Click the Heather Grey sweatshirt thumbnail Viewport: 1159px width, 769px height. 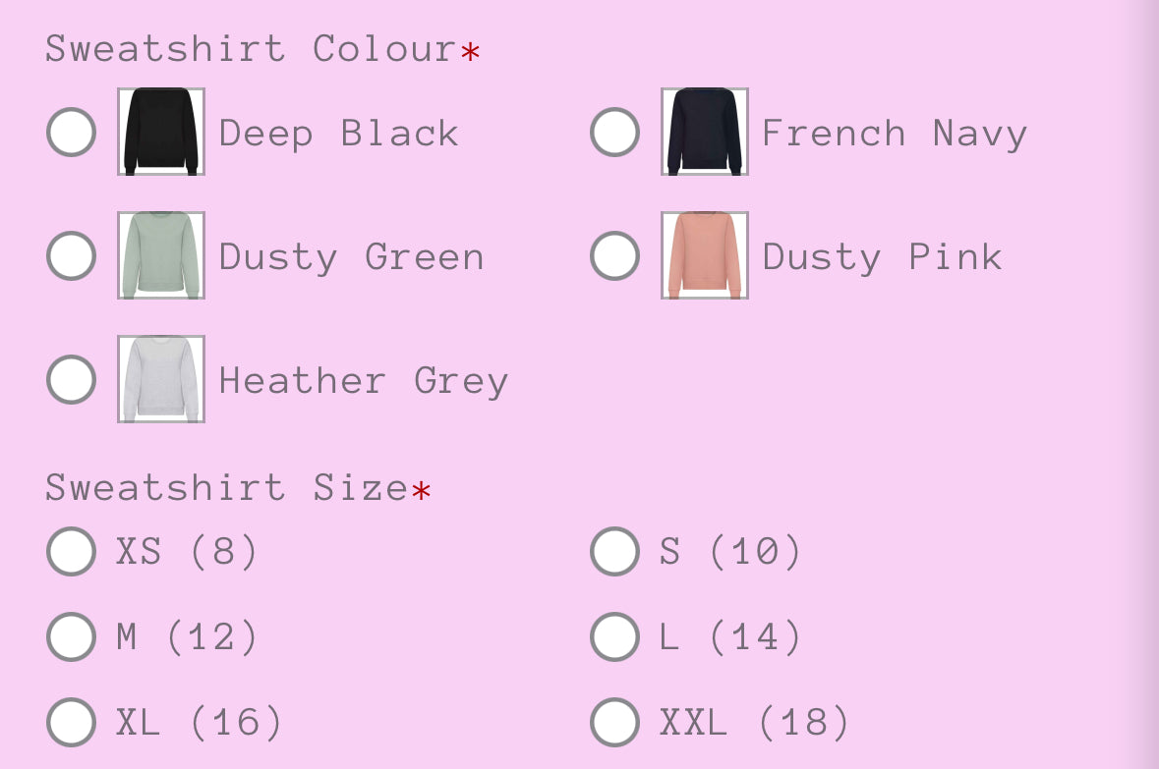point(161,379)
